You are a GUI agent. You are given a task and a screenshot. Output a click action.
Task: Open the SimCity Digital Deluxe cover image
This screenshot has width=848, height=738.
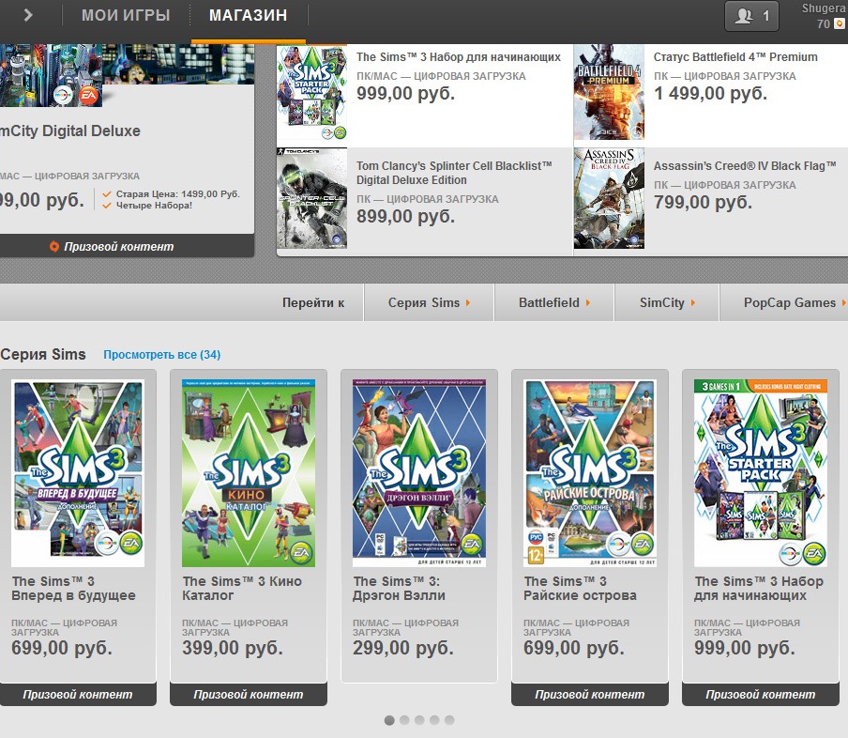click(51, 75)
